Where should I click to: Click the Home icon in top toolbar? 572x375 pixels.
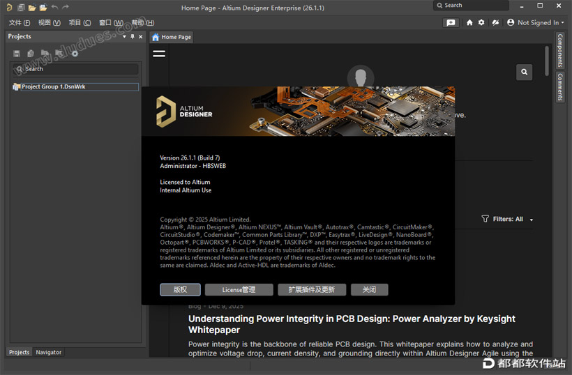469,22
